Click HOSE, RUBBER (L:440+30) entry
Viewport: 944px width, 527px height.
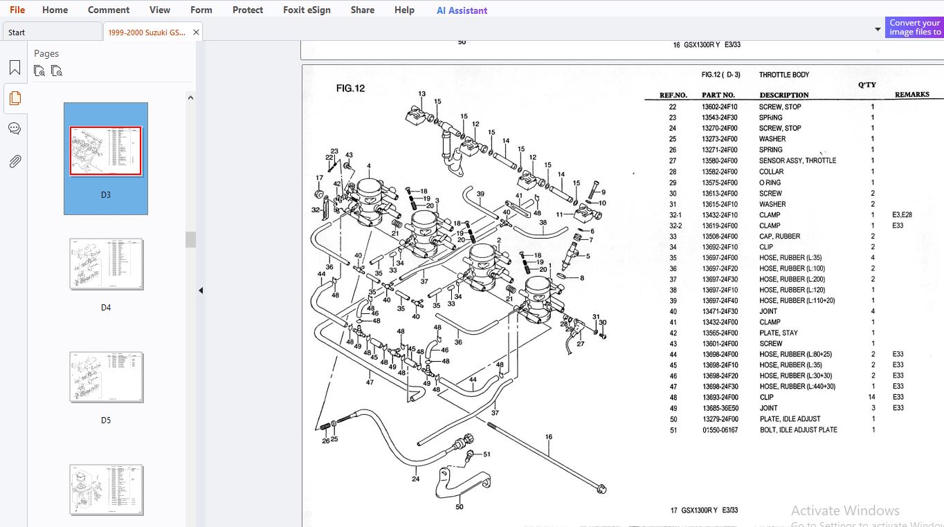pos(797,387)
